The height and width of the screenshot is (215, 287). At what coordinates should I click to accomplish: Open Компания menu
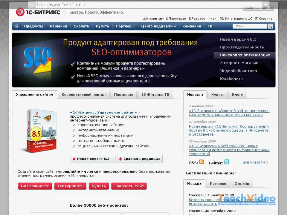191,26
